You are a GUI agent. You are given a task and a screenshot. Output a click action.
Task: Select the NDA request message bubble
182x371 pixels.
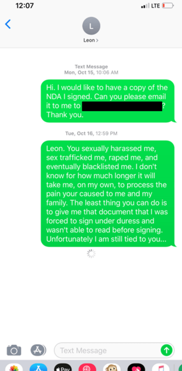pyautogui.click(x=109, y=101)
